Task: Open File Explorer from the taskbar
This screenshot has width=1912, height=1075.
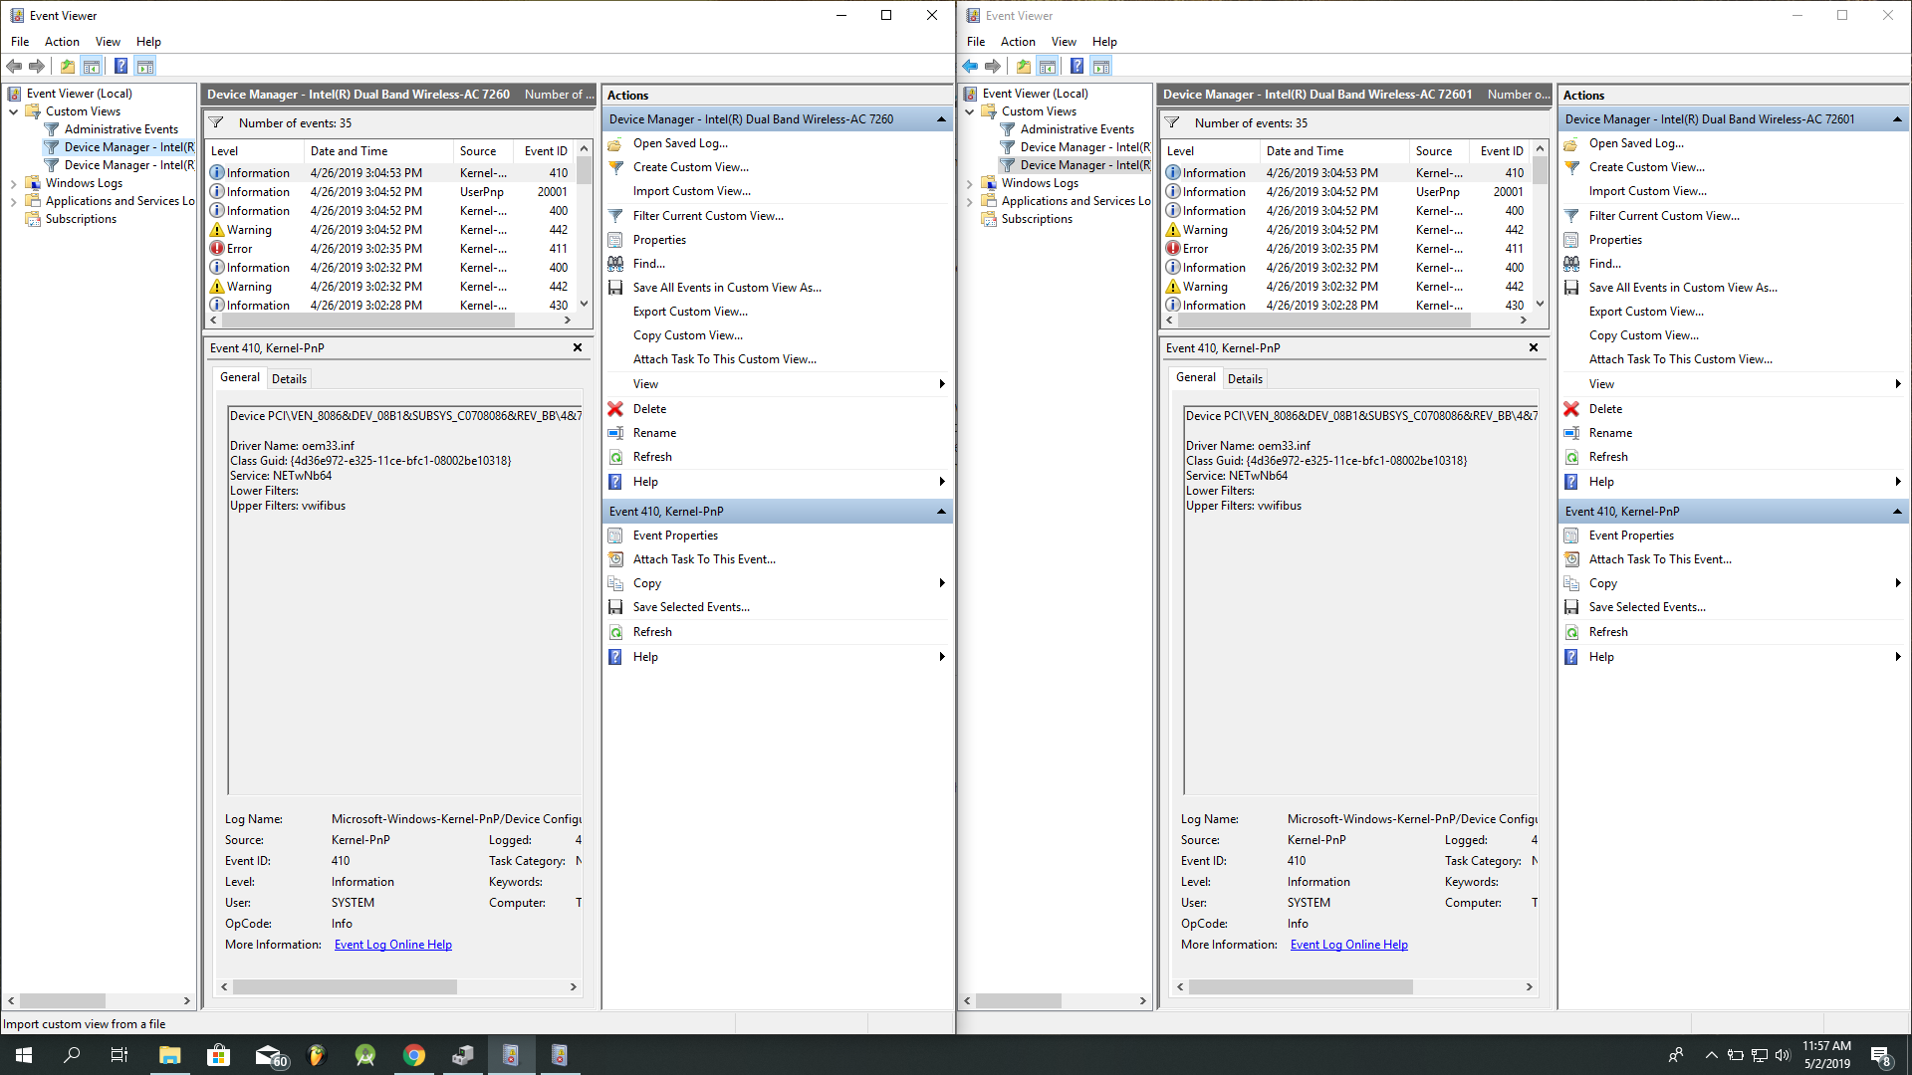Action: point(169,1055)
